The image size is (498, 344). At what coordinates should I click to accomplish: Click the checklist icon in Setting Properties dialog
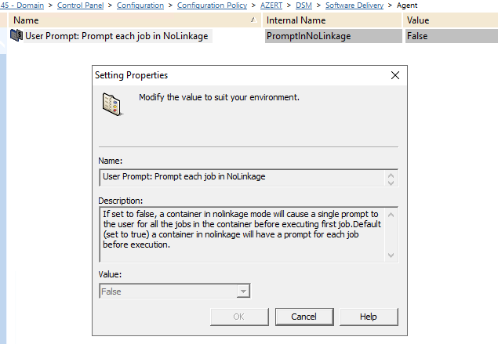coord(111,104)
